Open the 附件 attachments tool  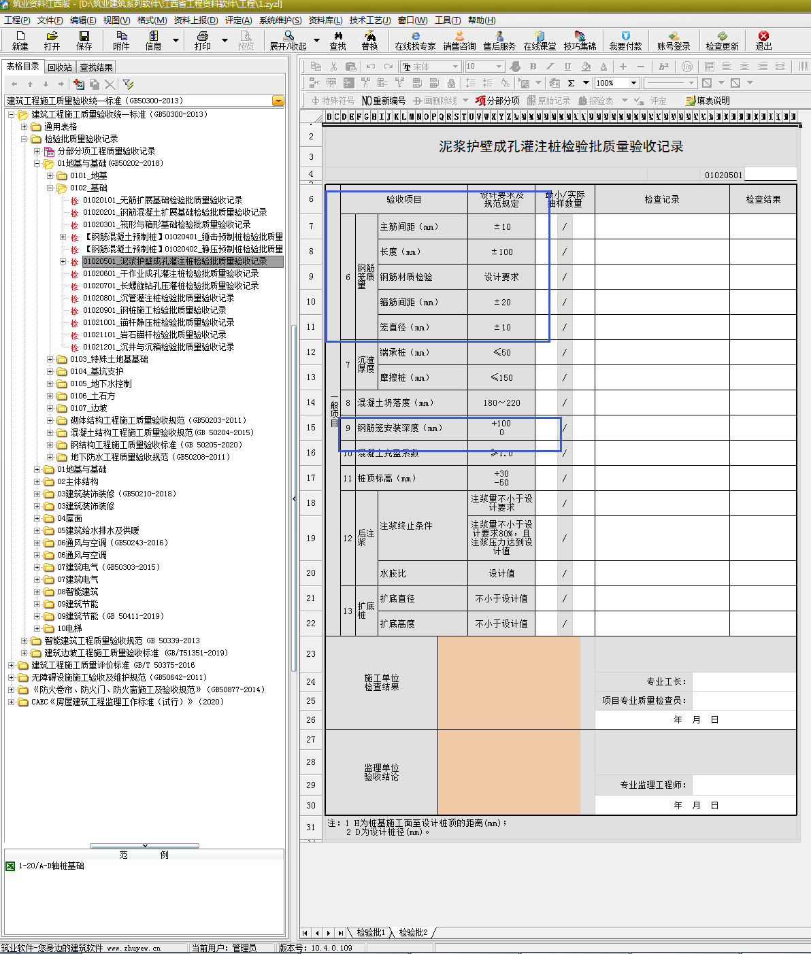pyautogui.click(x=121, y=41)
